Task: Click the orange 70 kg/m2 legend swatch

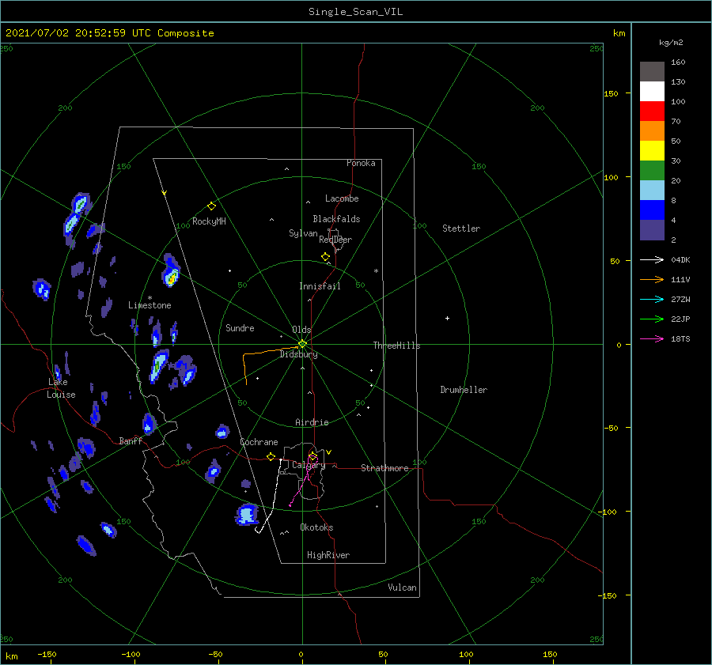Action: point(652,130)
